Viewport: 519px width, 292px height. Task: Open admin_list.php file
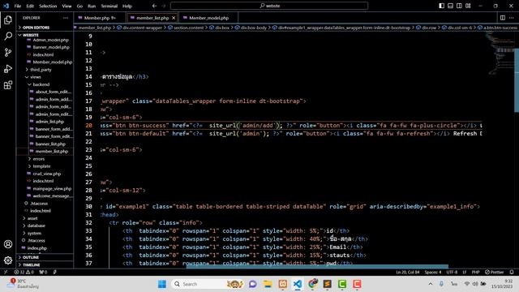(x=49, y=122)
